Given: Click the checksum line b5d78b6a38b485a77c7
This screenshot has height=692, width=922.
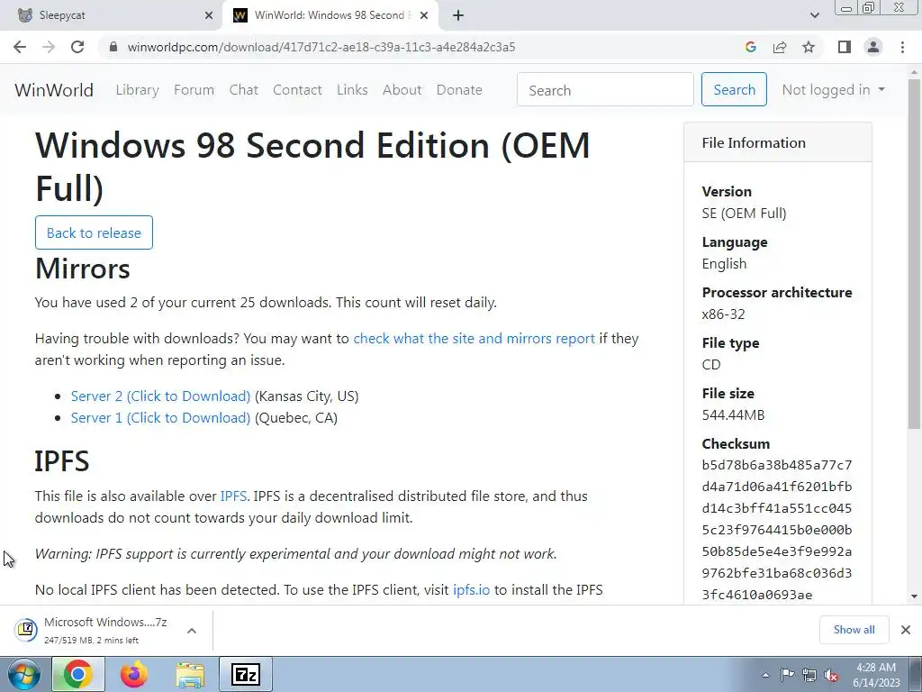Looking at the screenshot, I should click(x=777, y=465).
